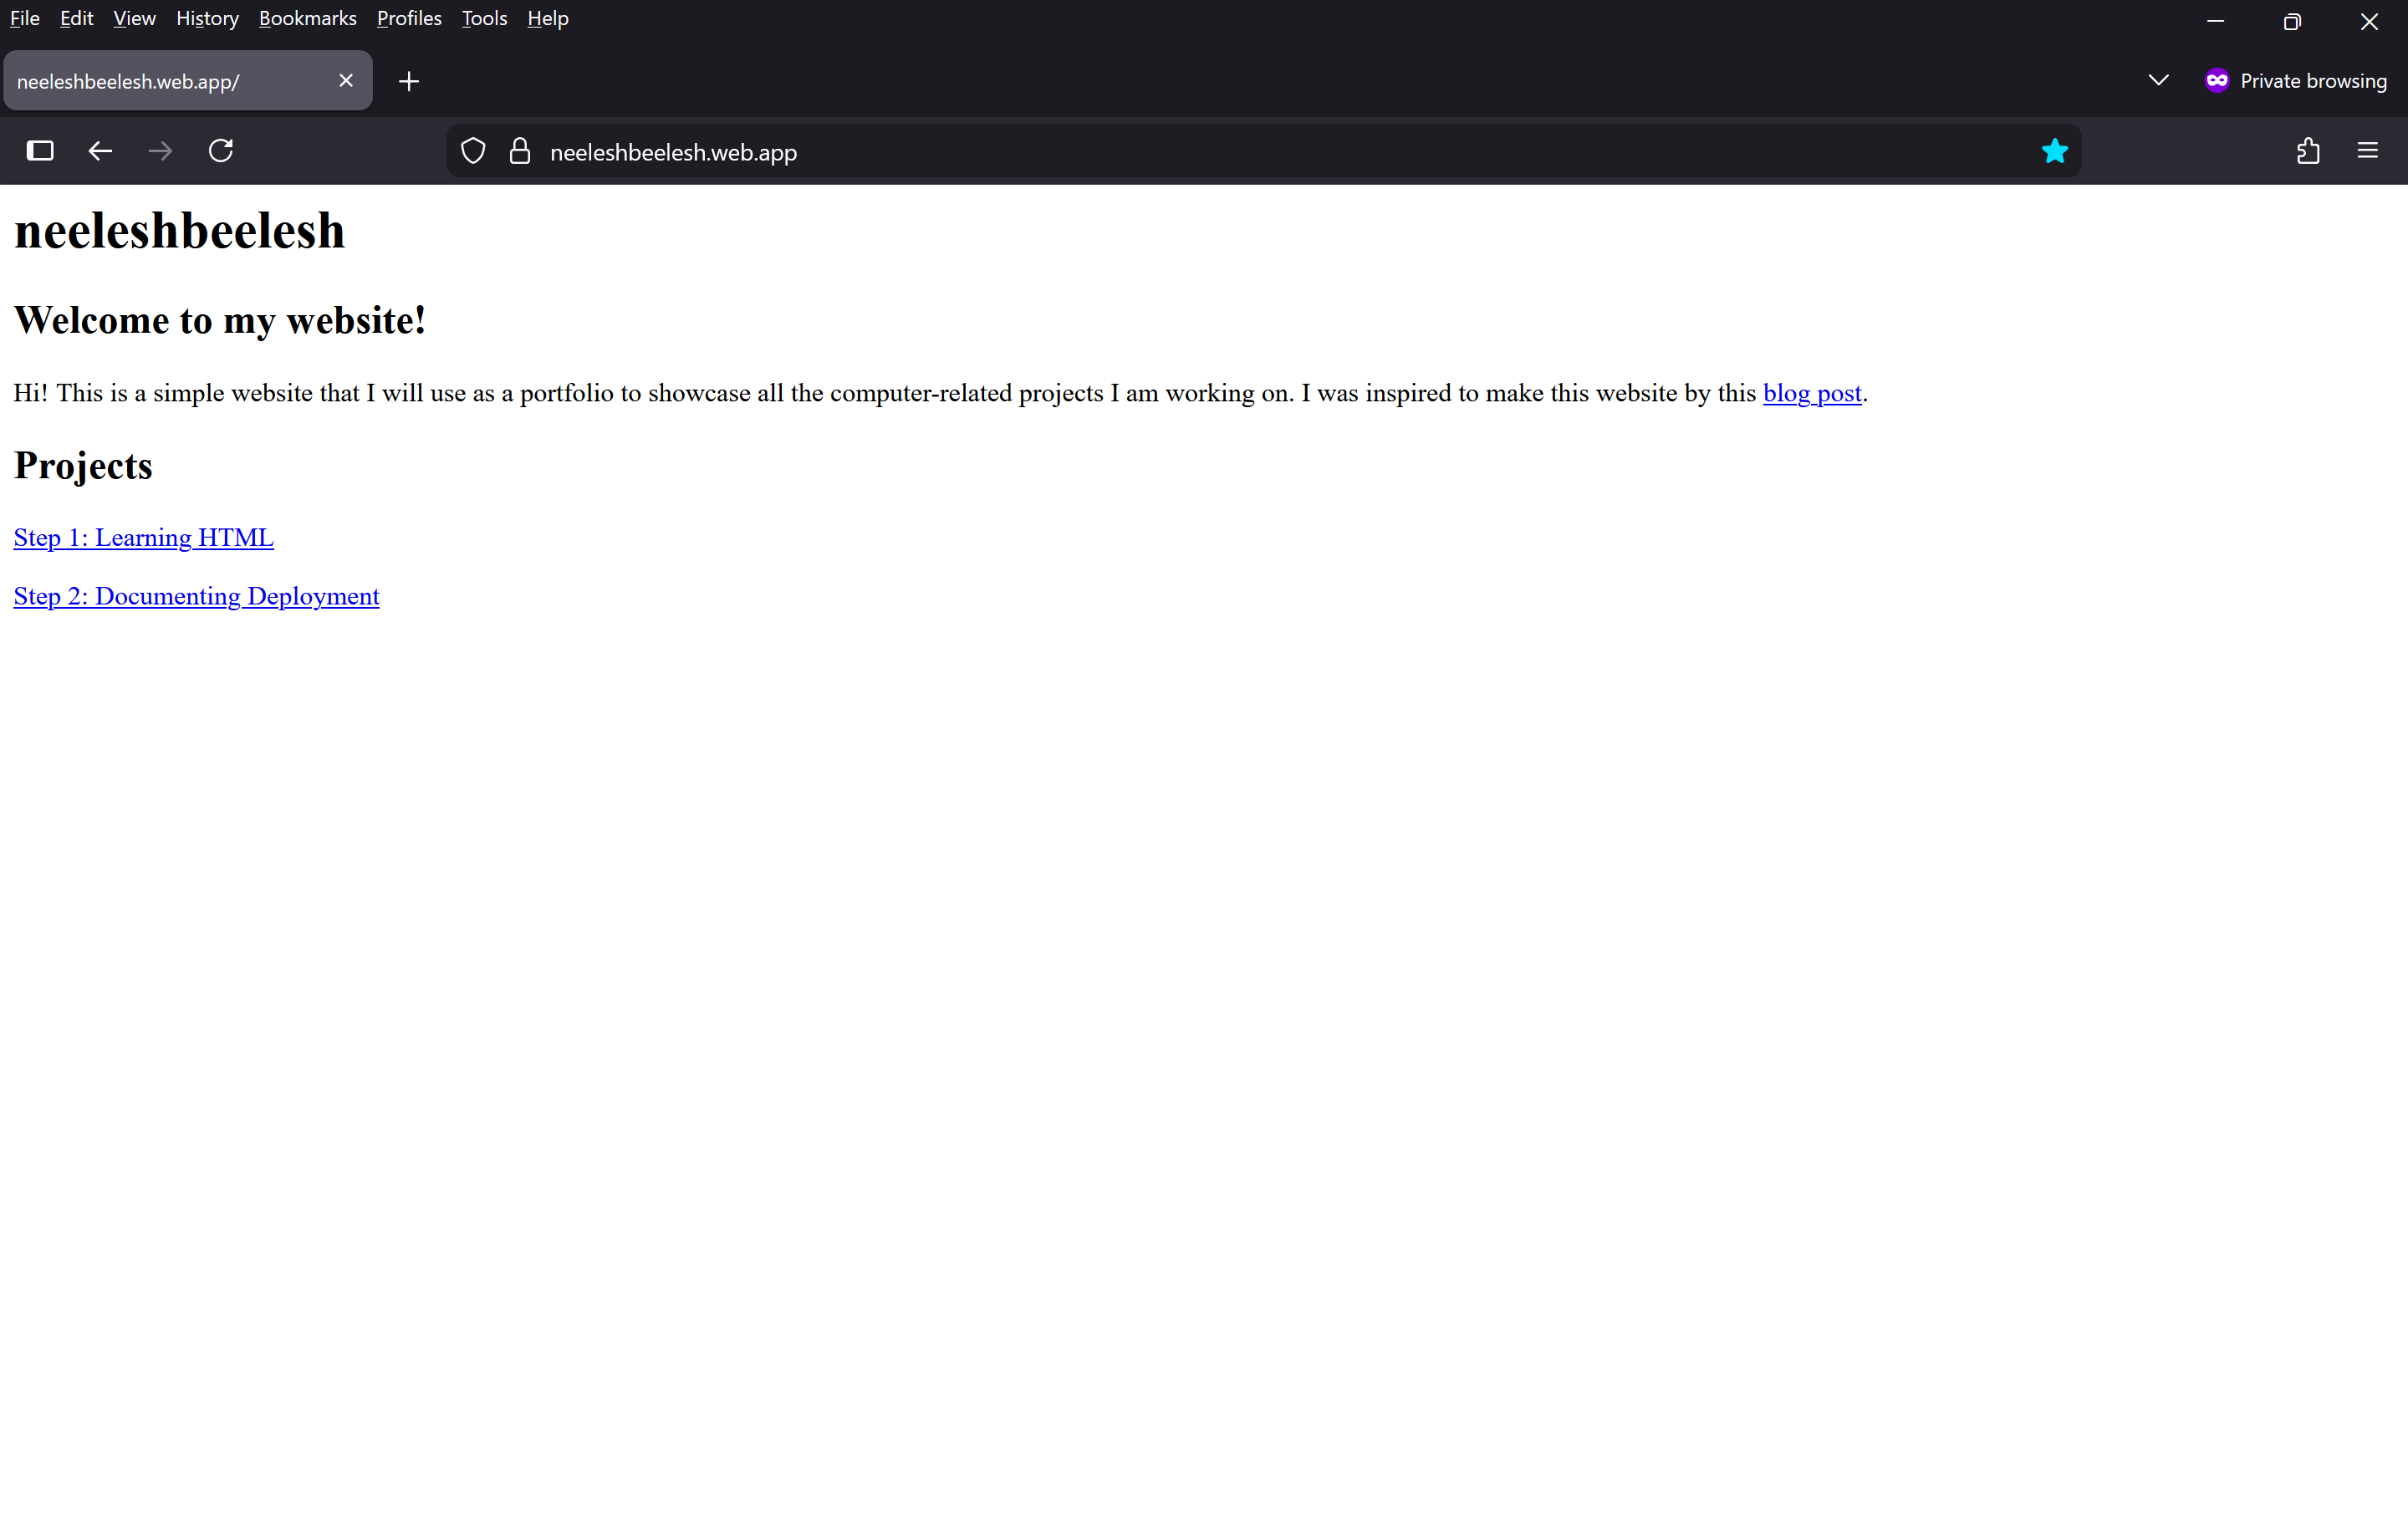The height and width of the screenshot is (1525, 2408).
Task: Click the sidebar icon left of back arrow
Action: pos(40,151)
